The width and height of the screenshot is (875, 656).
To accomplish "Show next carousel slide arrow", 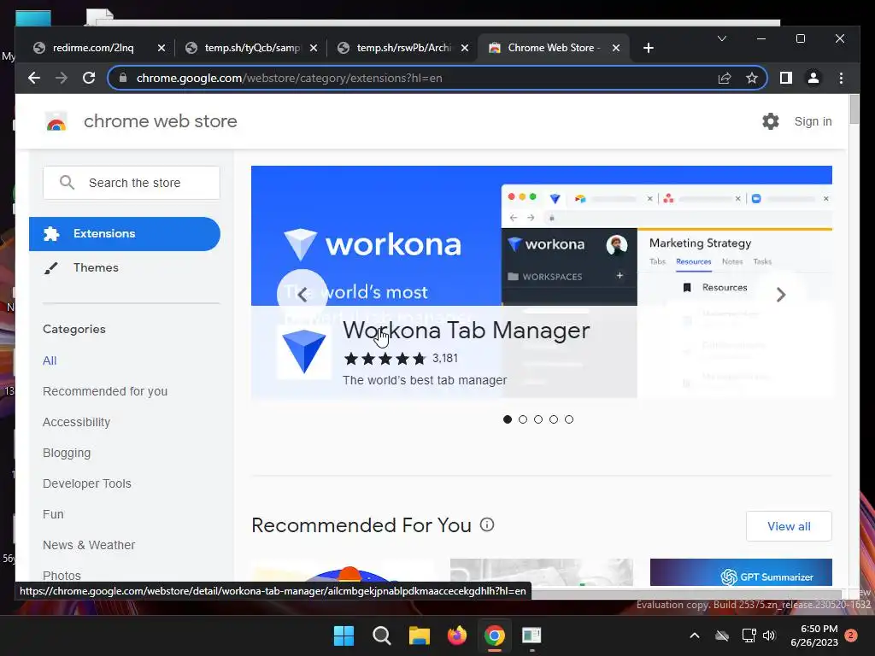I will (781, 295).
